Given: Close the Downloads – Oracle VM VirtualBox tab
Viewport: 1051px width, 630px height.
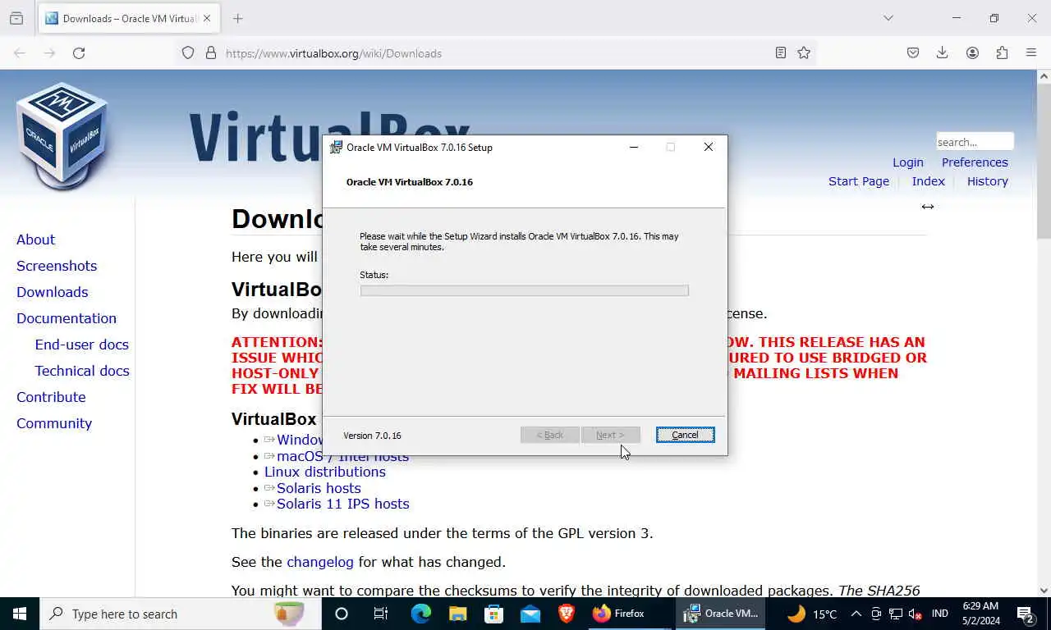Looking at the screenshot, I should [x=207, y=18].
